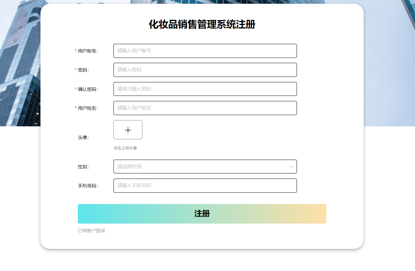Open the 性别 gender dropdown
This screenshot has width=415, height=271.
205,166
